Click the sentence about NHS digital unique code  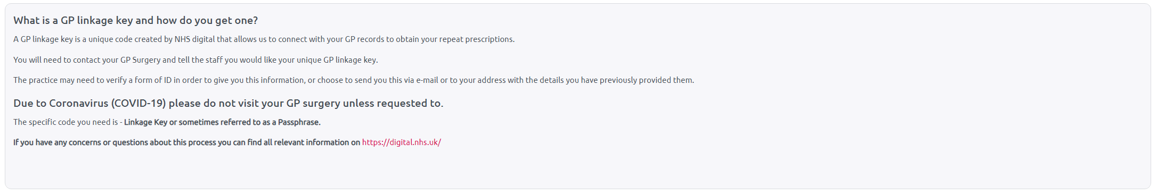coord(264,39)
